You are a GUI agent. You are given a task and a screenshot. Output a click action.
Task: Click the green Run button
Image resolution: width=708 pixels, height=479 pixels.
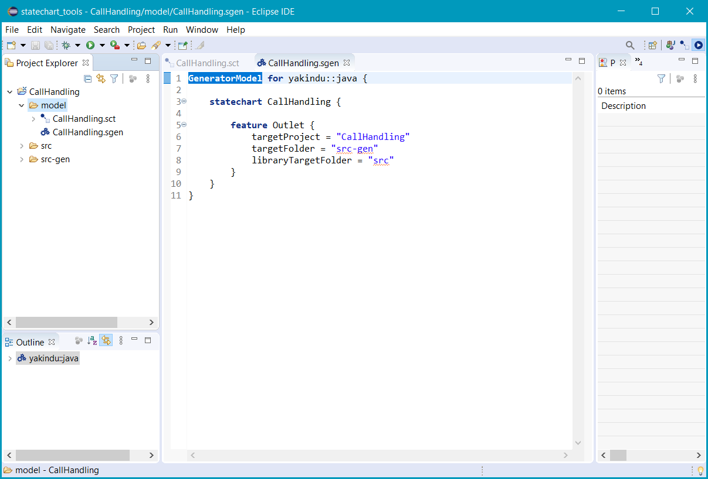pyautogui.click(x=90, y=45)
